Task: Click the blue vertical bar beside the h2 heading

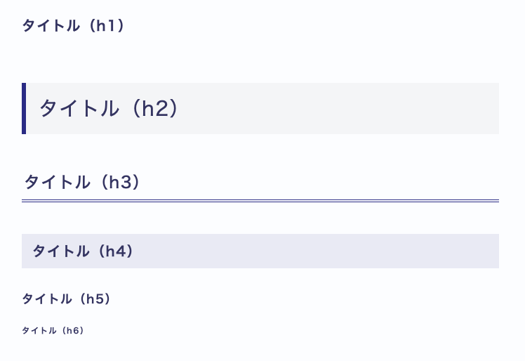Action: 24,109
